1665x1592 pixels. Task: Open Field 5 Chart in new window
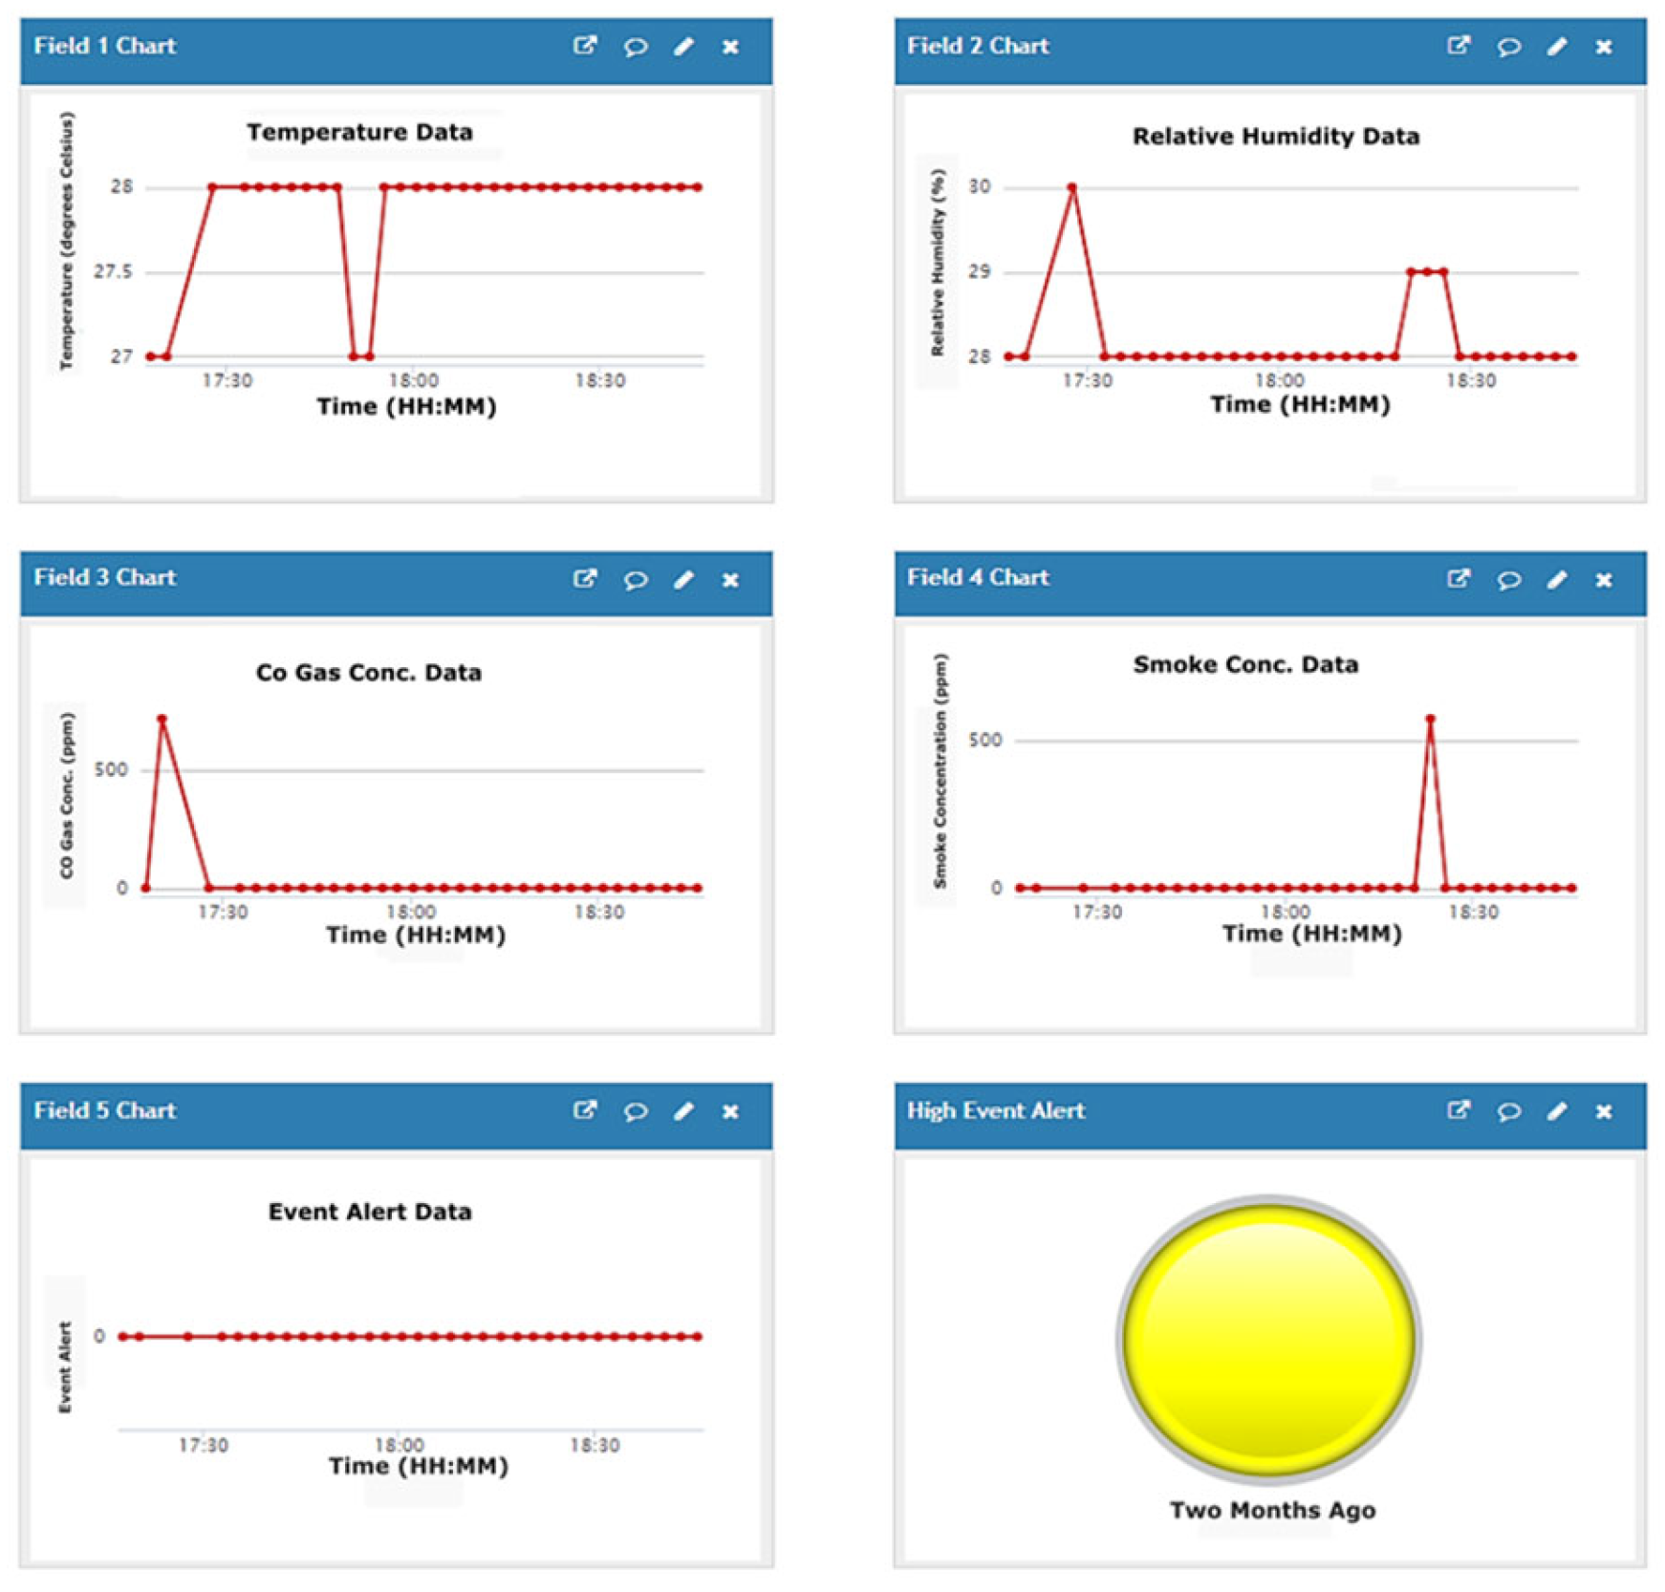pos(584,1110)
